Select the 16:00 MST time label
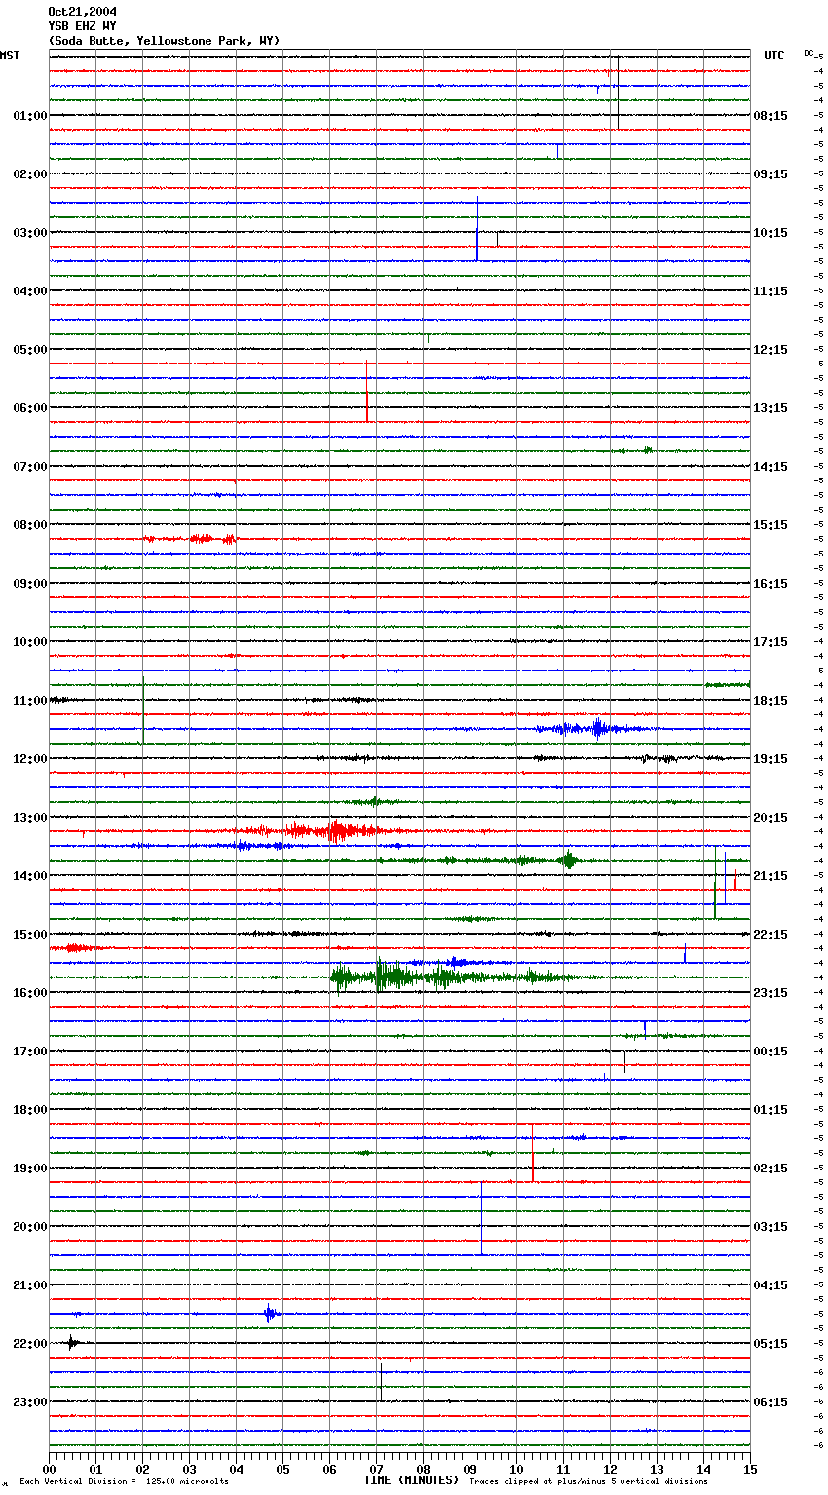The image size is (828, 1495). 30,993
